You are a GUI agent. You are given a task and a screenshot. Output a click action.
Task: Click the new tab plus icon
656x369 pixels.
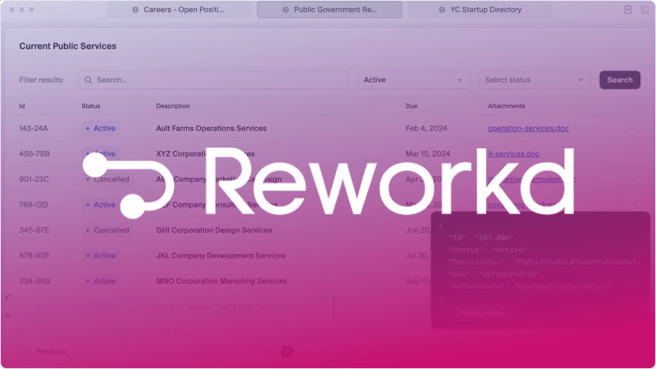pos(627,10)
